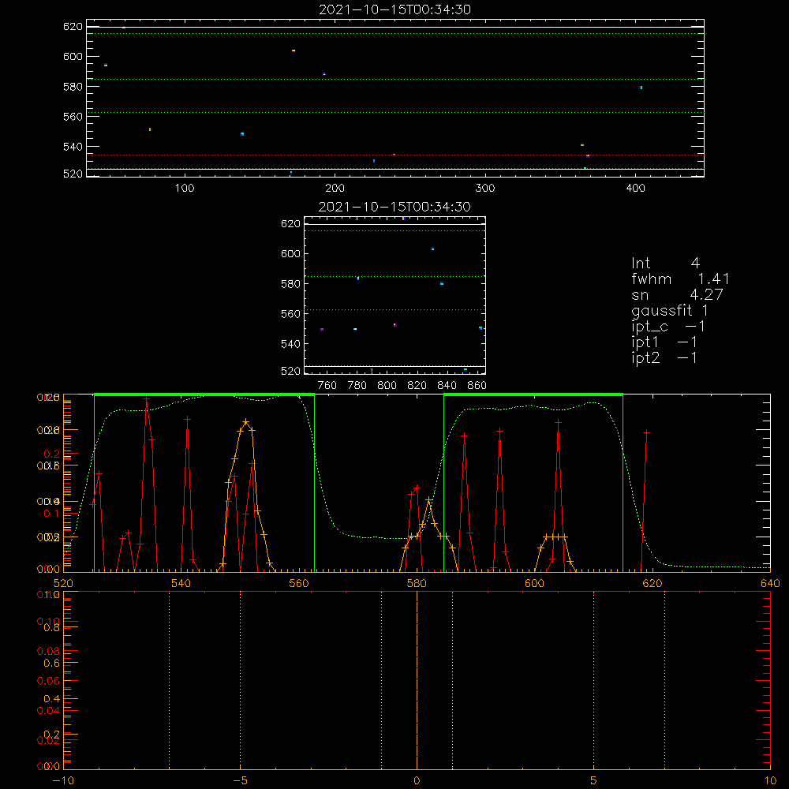Pick x-axis label 820 on the middle plot
This screenshot has width=789, height=789.
[417, 386]
